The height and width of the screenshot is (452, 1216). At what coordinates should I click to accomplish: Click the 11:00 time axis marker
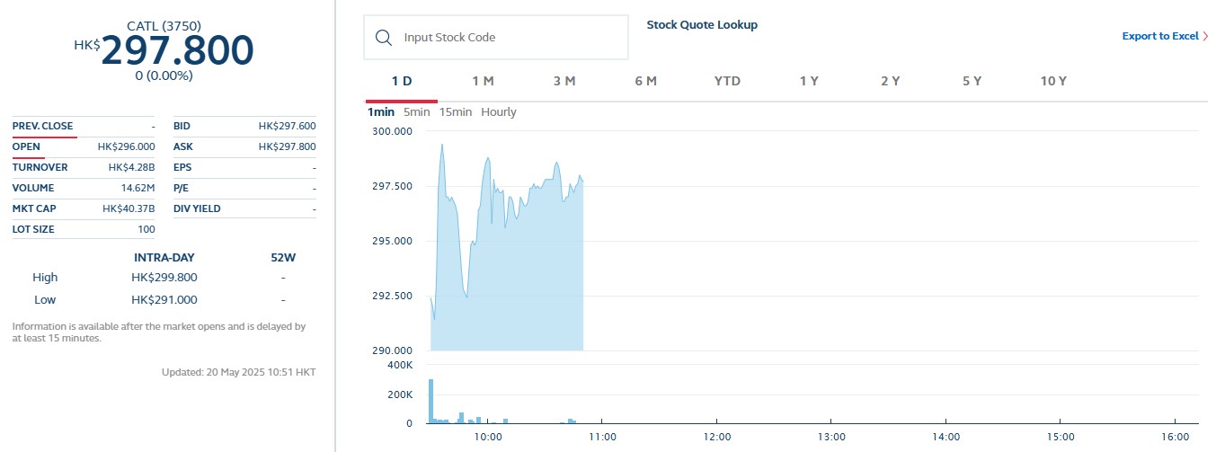click(601, 437)
